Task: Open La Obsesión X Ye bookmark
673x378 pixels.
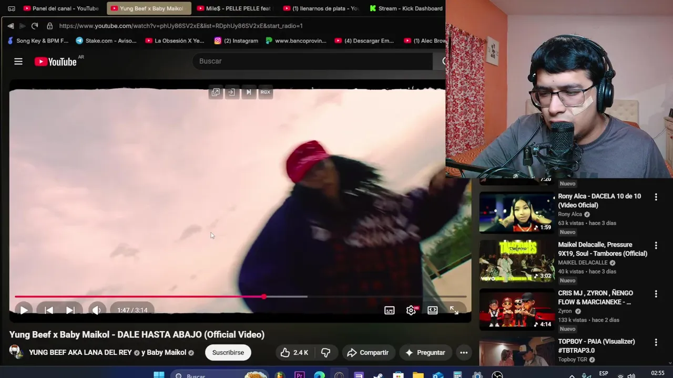Action: tap(175, 40)
